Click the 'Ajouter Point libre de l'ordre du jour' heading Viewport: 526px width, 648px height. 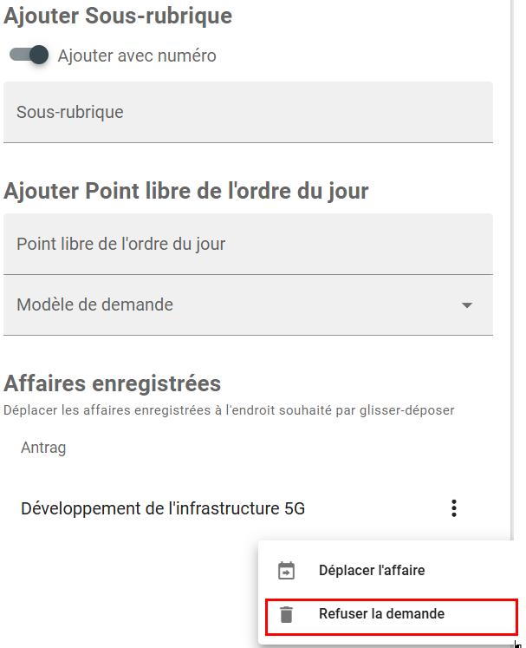186,192
